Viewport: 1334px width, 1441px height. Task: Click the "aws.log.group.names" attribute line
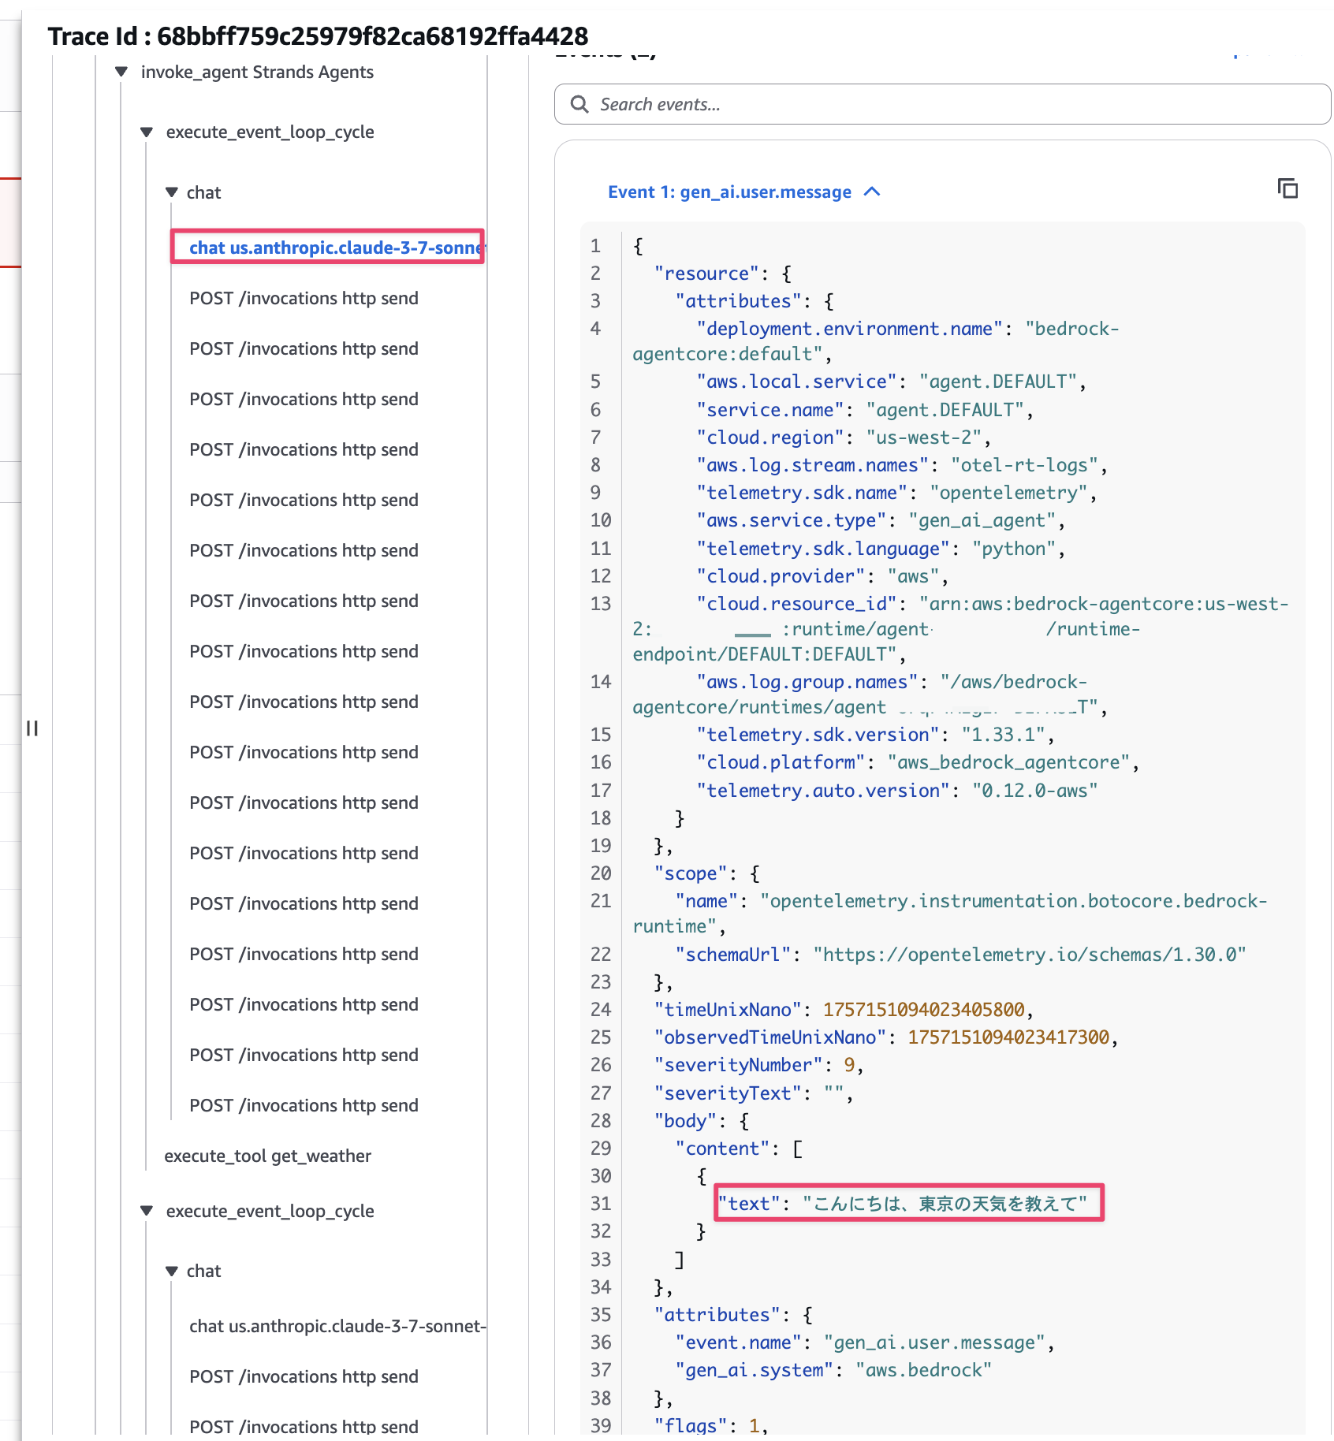870,694
